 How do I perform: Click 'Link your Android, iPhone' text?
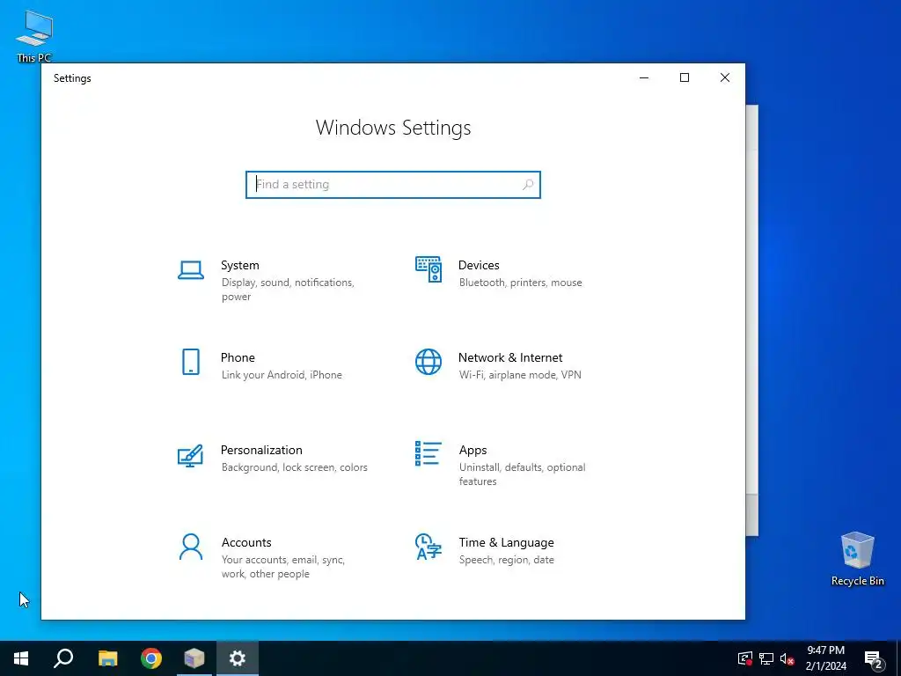click(x=282, y=375)
